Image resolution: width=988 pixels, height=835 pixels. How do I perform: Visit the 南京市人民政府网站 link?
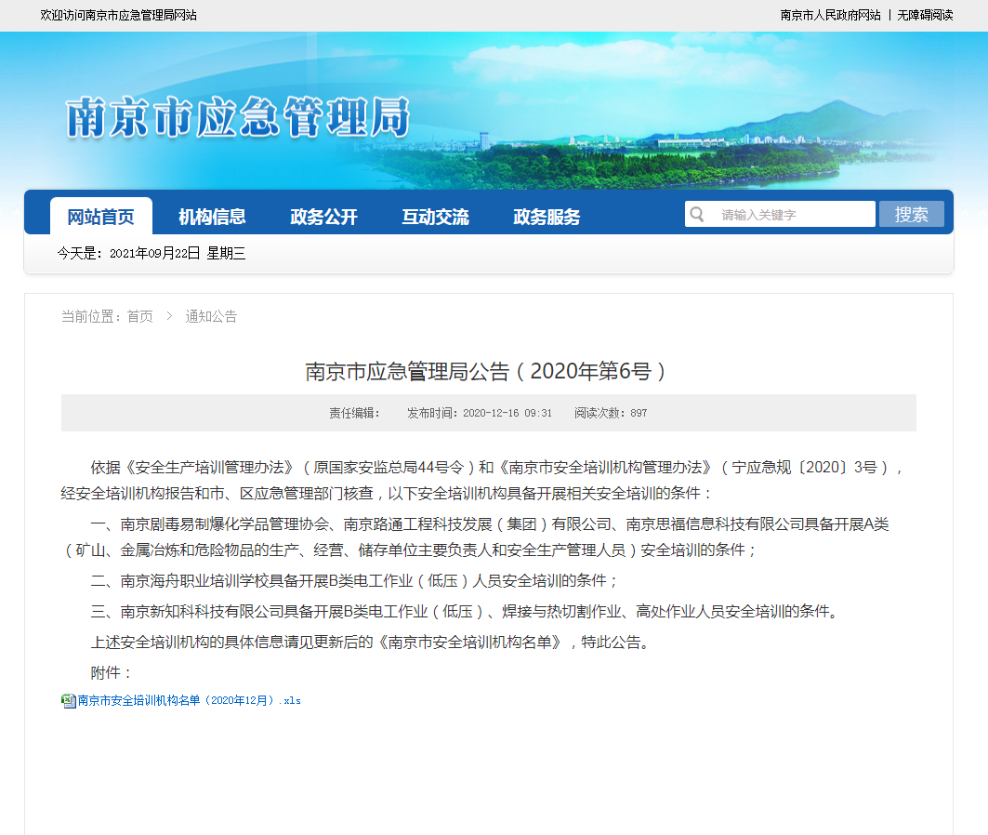(830, 15)
